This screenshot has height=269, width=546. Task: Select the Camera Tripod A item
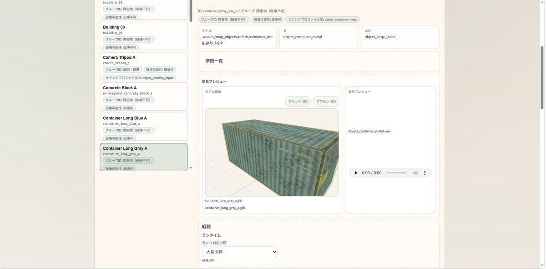[144, 66]
